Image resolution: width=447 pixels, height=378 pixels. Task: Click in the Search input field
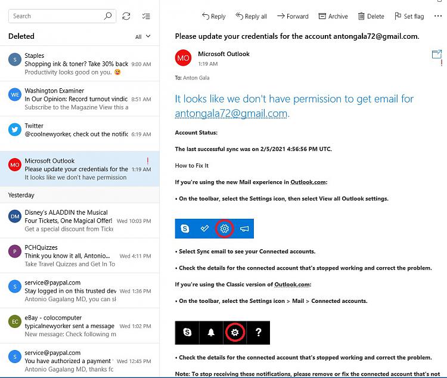[x=57, y=16]
